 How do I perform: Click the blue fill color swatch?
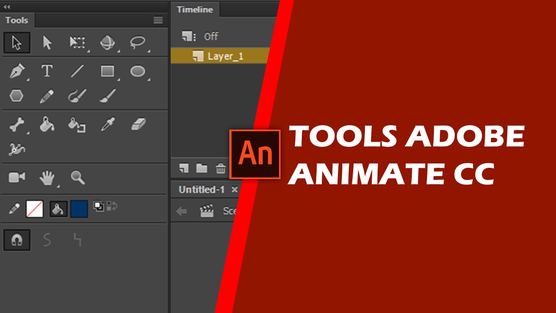(x=79, y=209)
